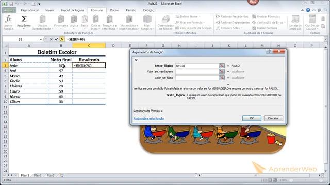Open Definir Nome dropdown
Screen dimensions: 330x185
click(x=188, y=16)
